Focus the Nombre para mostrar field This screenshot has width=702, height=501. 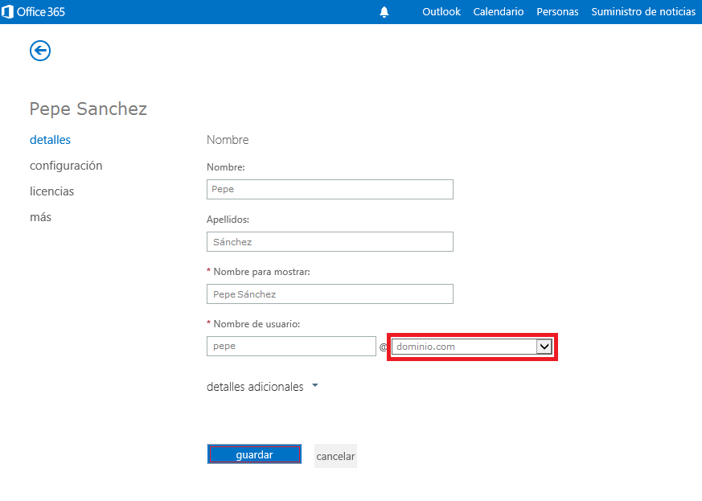(330, 294)
